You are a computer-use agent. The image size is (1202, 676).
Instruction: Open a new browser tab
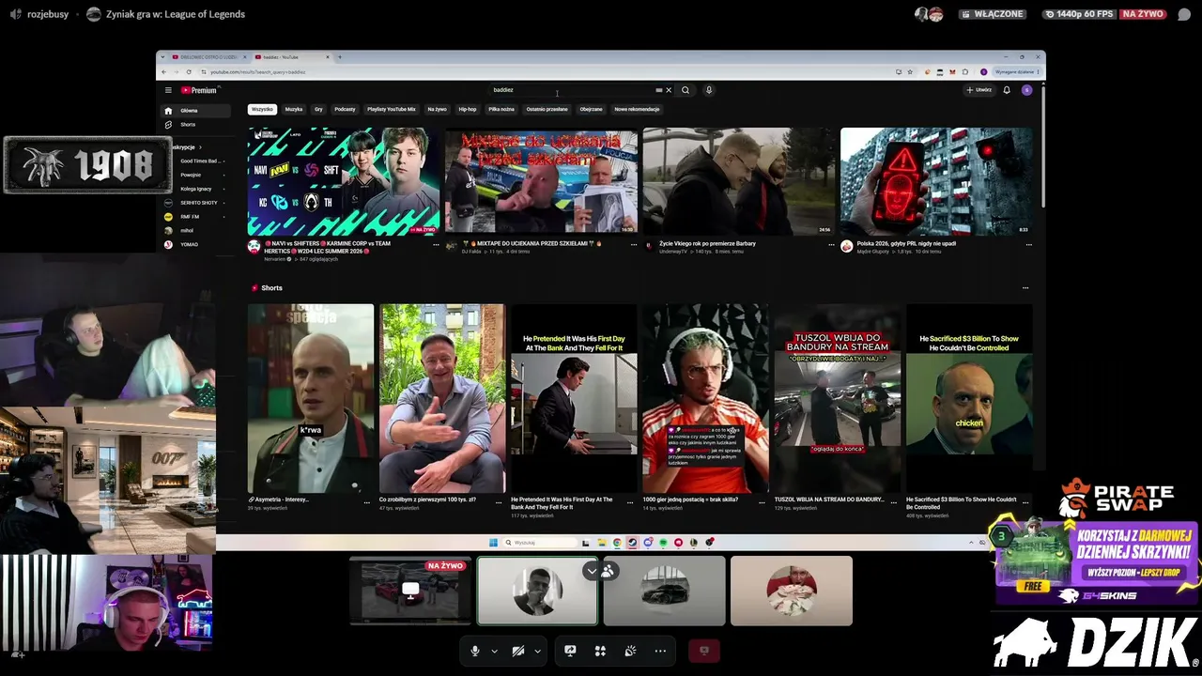pyautogui.click(x=340, y=57)
